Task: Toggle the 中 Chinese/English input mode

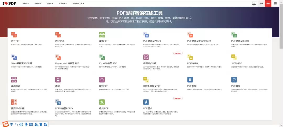Action: (x=12, y=124)
